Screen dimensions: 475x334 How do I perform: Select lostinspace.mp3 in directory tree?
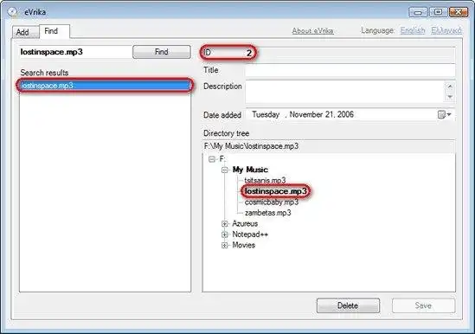(x=276, y=191)
